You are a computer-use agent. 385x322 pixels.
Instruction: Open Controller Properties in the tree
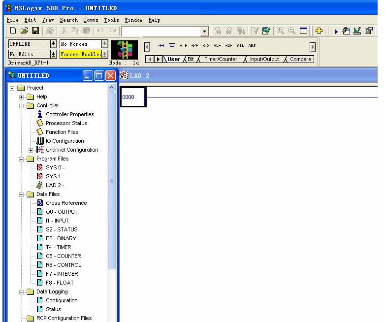pyautogui.click(x=70, y=114)
